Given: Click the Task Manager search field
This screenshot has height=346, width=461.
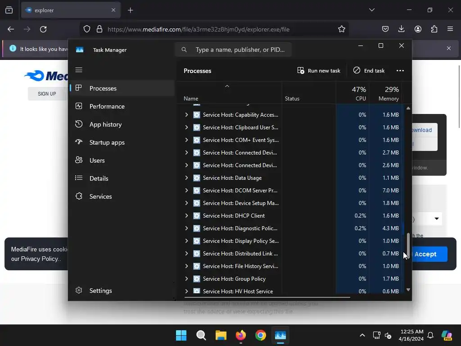Looking at the screenshot, I should coord(233,50).
